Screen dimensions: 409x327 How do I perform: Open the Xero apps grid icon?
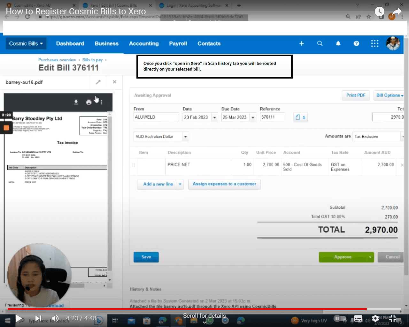[x=375, y=43]
